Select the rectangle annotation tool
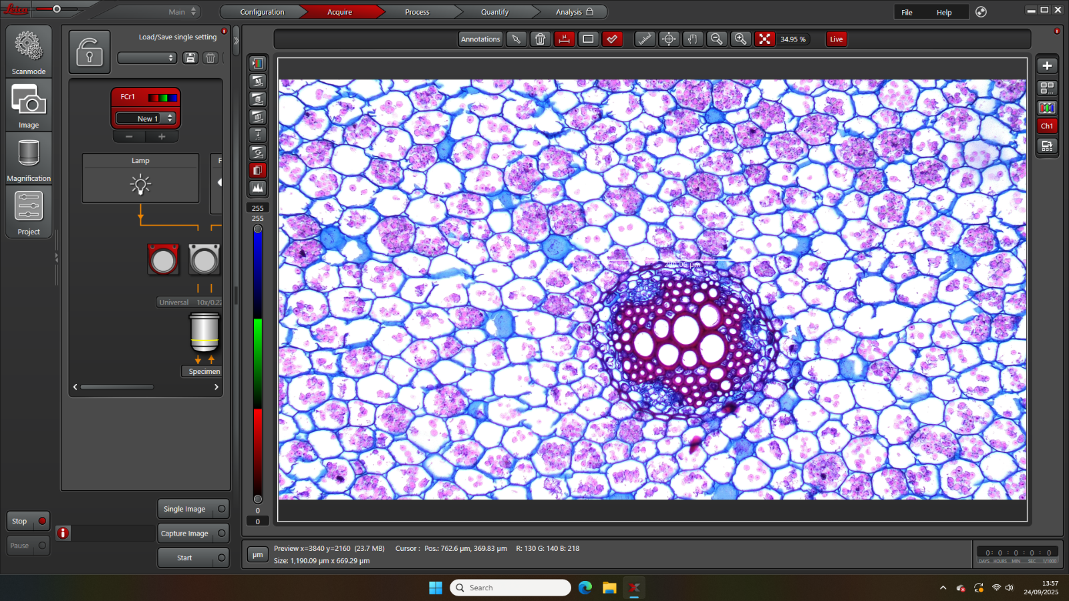 pyautogui.click(x=588, y=39)
